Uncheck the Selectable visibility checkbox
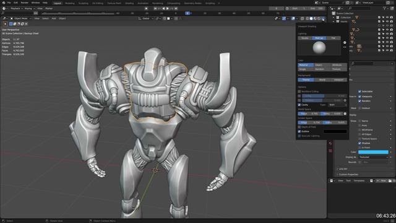The width and height of the screenshot is (396, 223). [x=359, y=92]
